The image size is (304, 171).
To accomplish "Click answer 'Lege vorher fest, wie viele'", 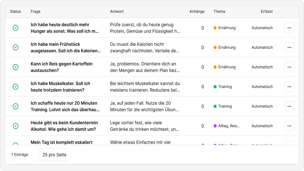I will pos(145,126).
